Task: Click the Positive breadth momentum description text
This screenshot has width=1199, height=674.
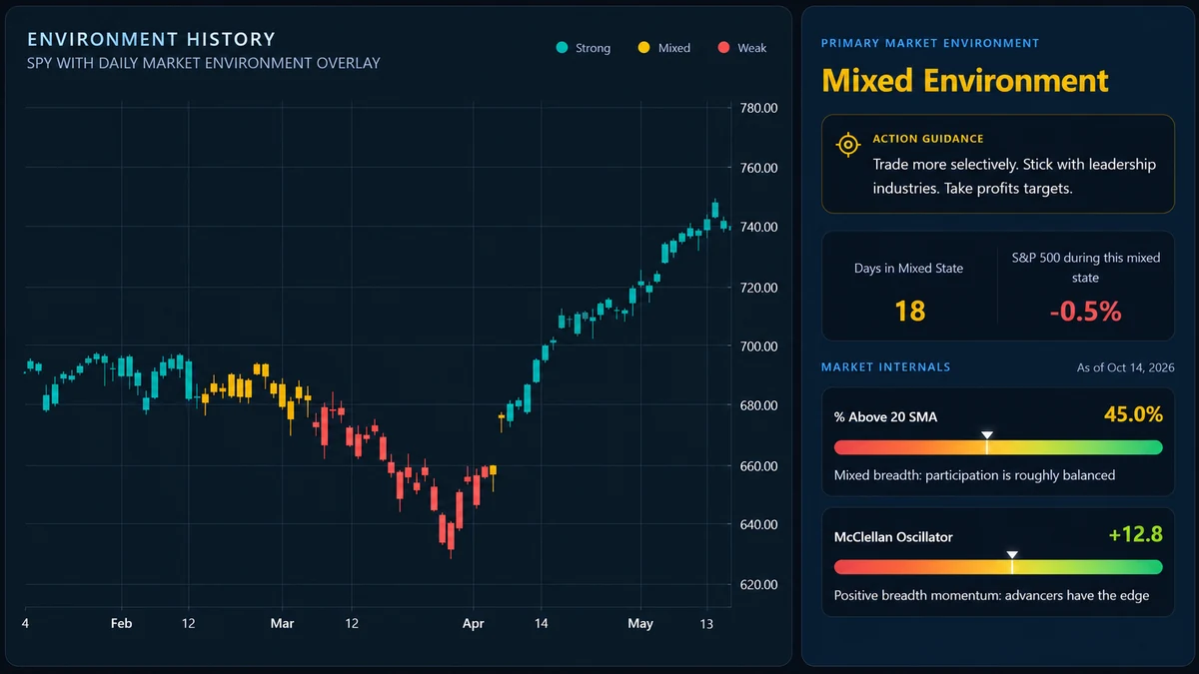Action: 991,595
